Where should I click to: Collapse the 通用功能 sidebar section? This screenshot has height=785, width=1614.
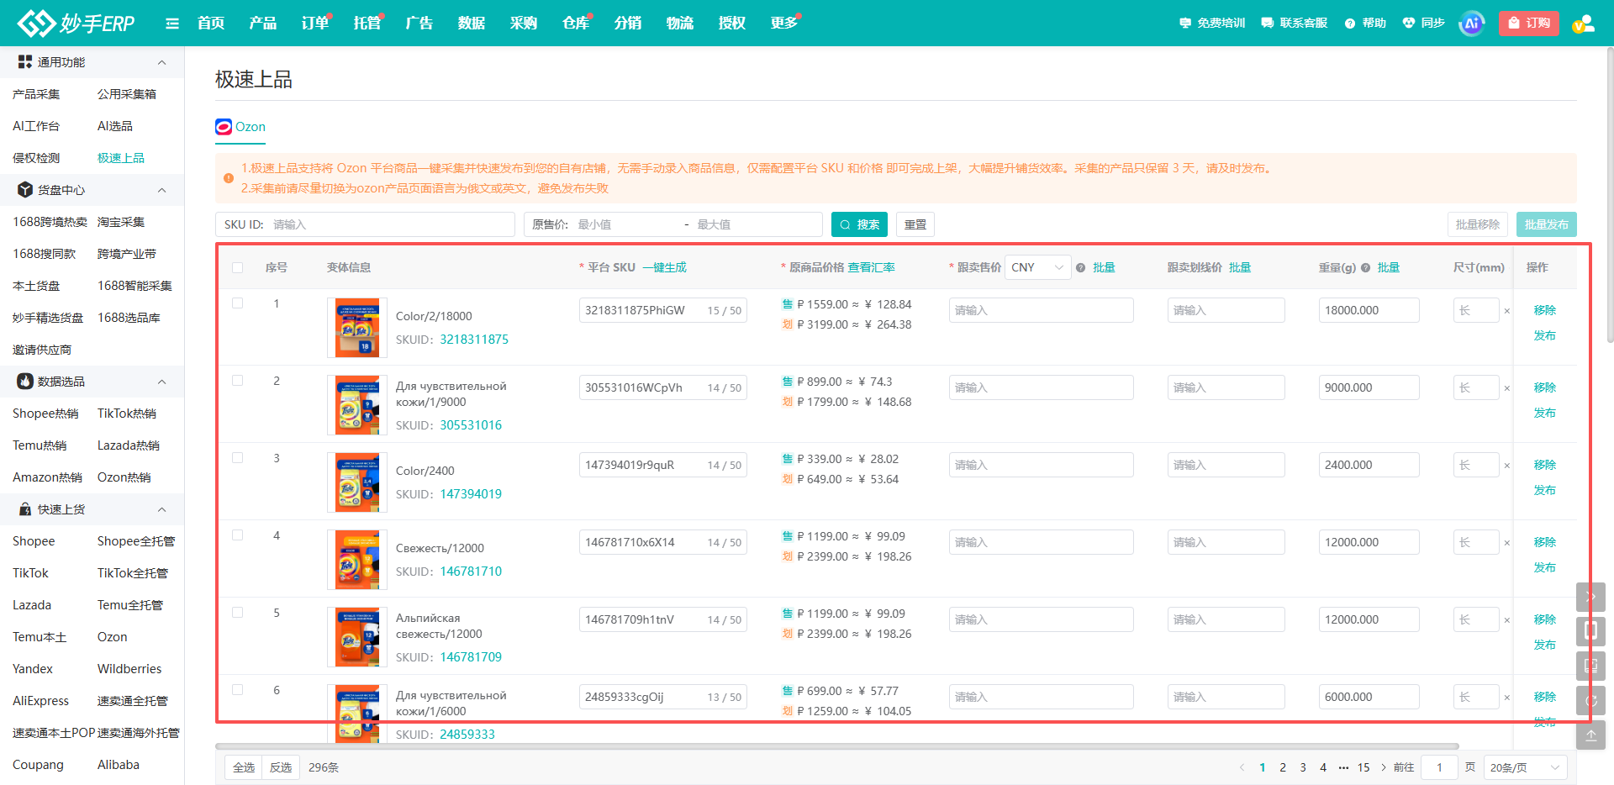[162, 62]
